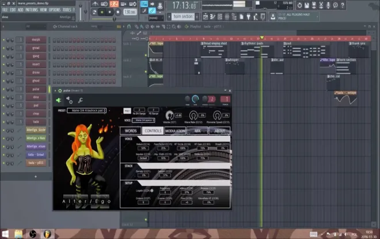Click the green plug icon in the plugin toolbar
The height and width of the screenshot is (239, 380).
(58, 100)
